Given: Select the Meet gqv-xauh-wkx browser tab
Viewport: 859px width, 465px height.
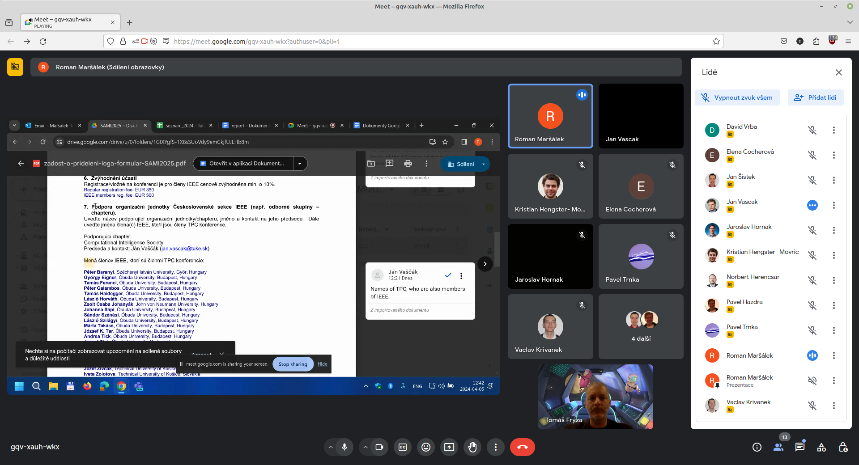Looking at the screenshot, I should (63, 22).
